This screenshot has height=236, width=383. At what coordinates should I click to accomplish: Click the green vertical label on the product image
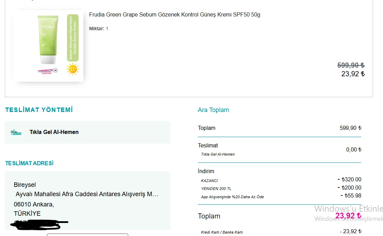click(x=73, y=38)
